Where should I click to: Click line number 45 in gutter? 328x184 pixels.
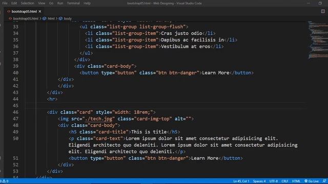tap(16, 106)
